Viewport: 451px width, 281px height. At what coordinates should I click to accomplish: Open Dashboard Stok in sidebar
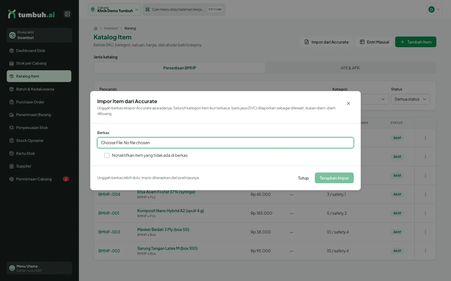click(39, 51)
